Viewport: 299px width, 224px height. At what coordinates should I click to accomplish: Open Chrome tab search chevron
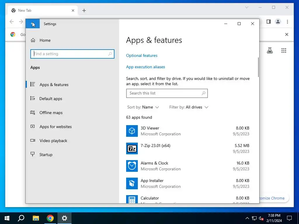point(247,7)
